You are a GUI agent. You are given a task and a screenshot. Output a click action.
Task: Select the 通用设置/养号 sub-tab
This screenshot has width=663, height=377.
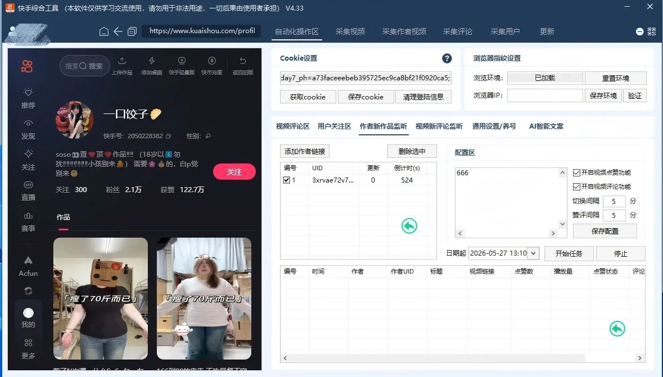tap(494, 126)
